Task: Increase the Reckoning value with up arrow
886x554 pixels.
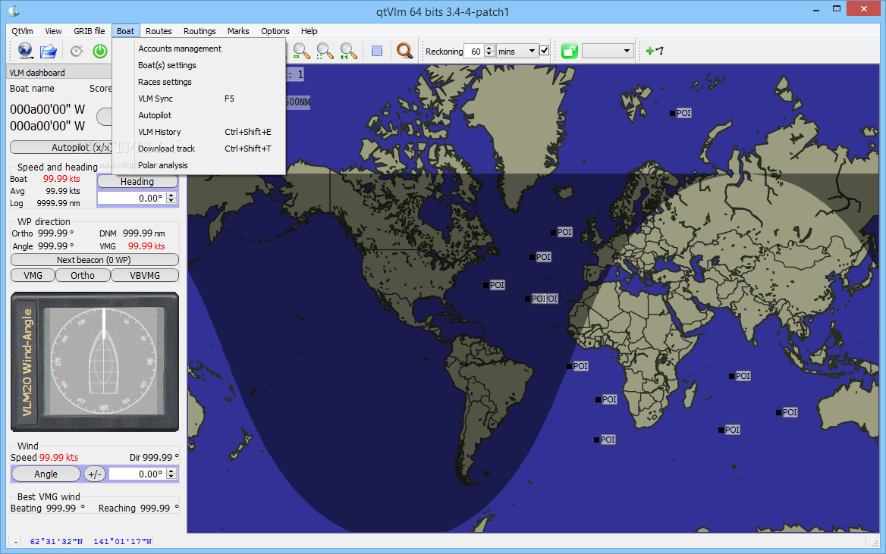Action: pyautogui.click(x=489, y=48)
